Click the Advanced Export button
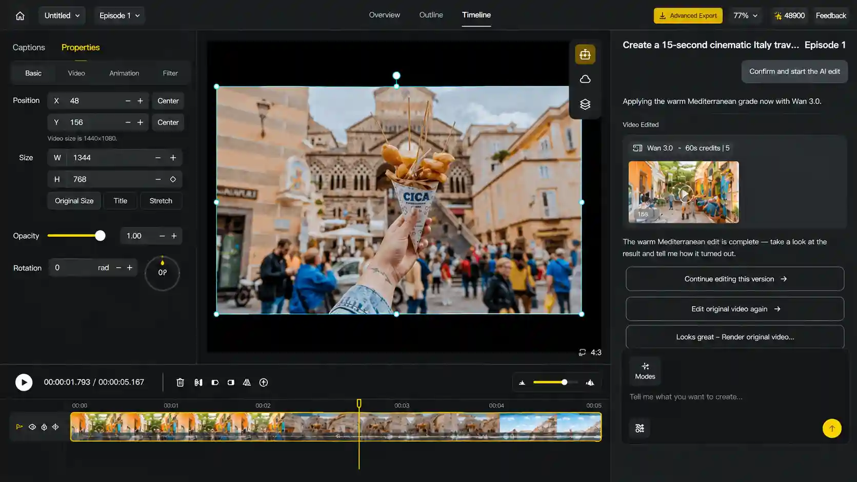Screen dimensions: 857x482 [688, 15]
